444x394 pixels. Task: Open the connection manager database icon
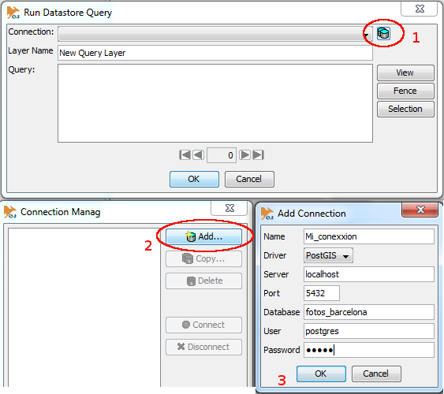(383, 33)
